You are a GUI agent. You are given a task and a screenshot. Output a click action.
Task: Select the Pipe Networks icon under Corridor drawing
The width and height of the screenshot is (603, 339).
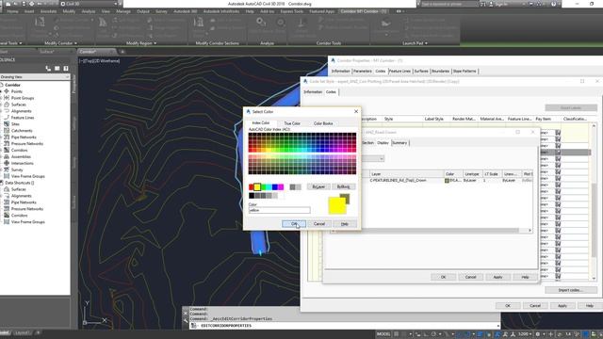(7, 137)
